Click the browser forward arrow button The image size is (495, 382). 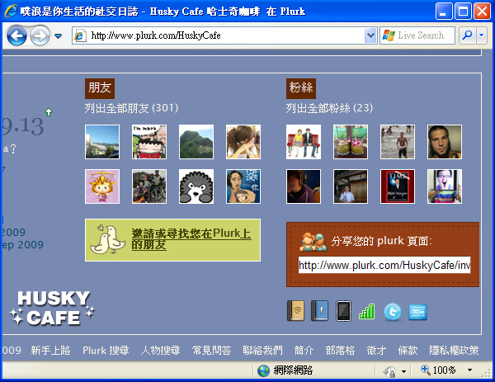40,35
